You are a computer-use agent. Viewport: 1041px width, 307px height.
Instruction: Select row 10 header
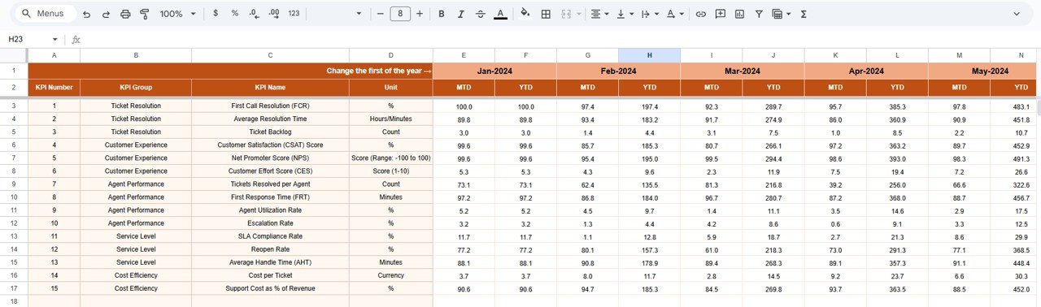(x=14, y=197)
